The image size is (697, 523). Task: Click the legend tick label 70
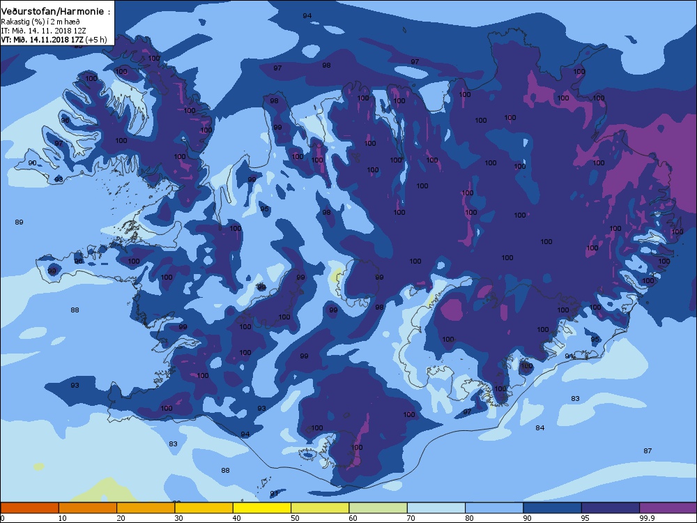(412, 518)
